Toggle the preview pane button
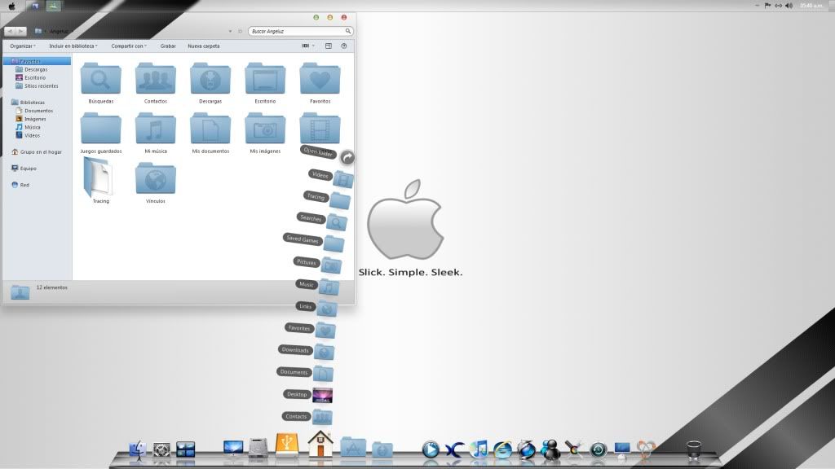The width and height of the screenshot is (835, 469). pos(329,46)
